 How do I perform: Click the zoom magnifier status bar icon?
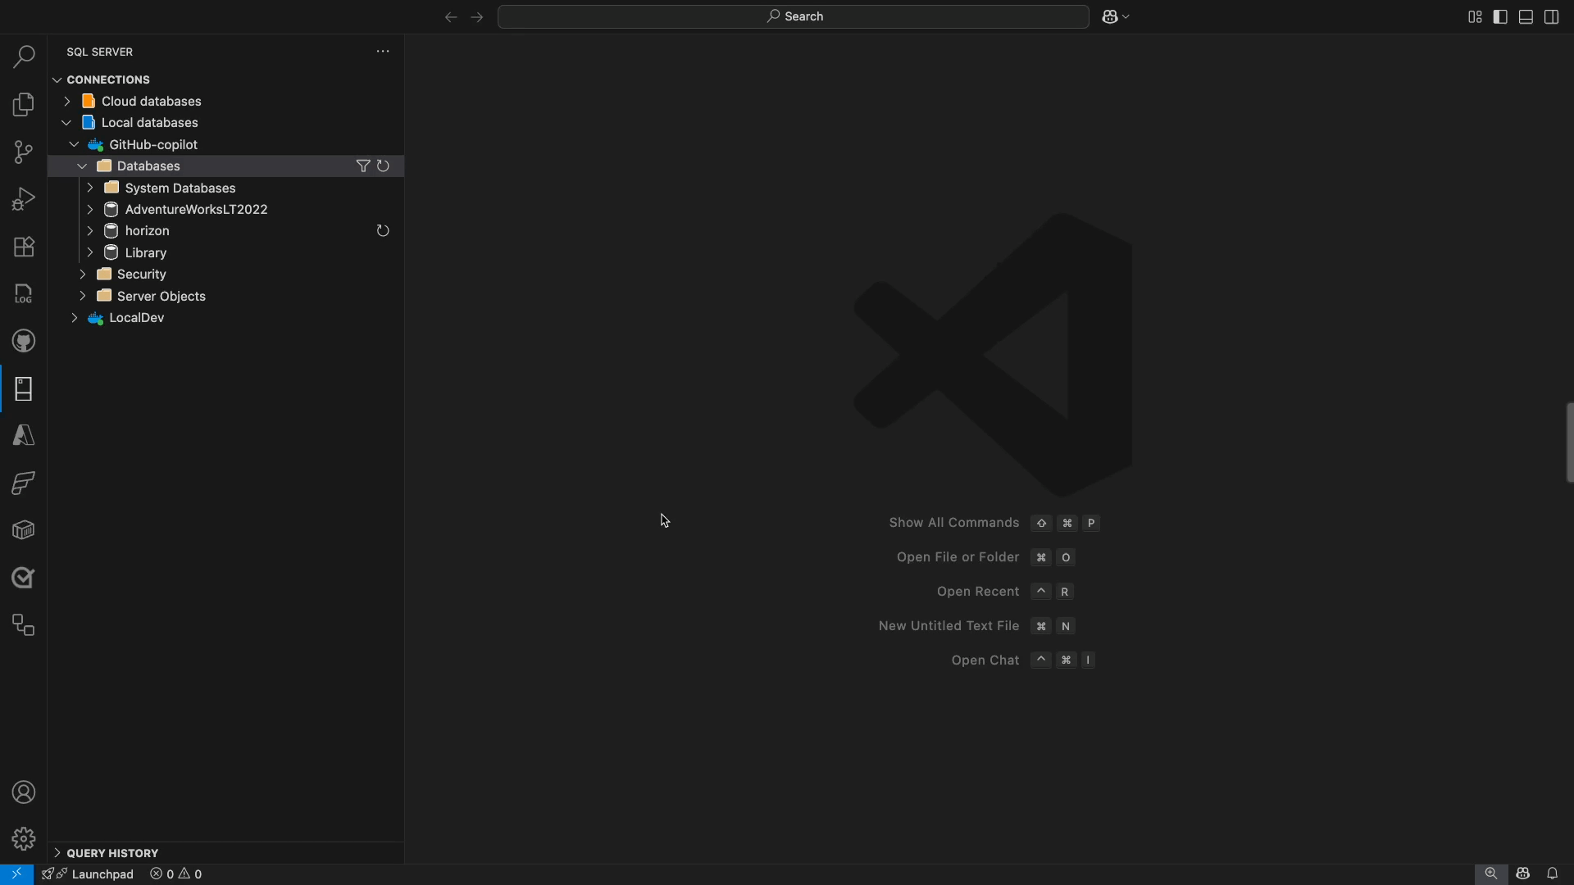(1491, 874)
